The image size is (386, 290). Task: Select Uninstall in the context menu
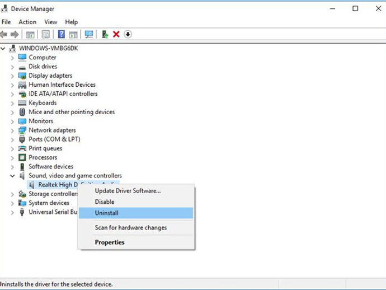tap(136, 213)
